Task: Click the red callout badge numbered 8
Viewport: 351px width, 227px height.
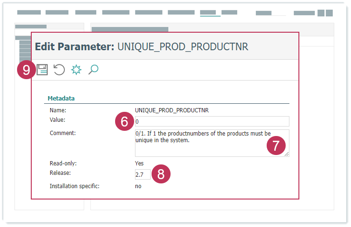Action: click(x=161, y=174)
